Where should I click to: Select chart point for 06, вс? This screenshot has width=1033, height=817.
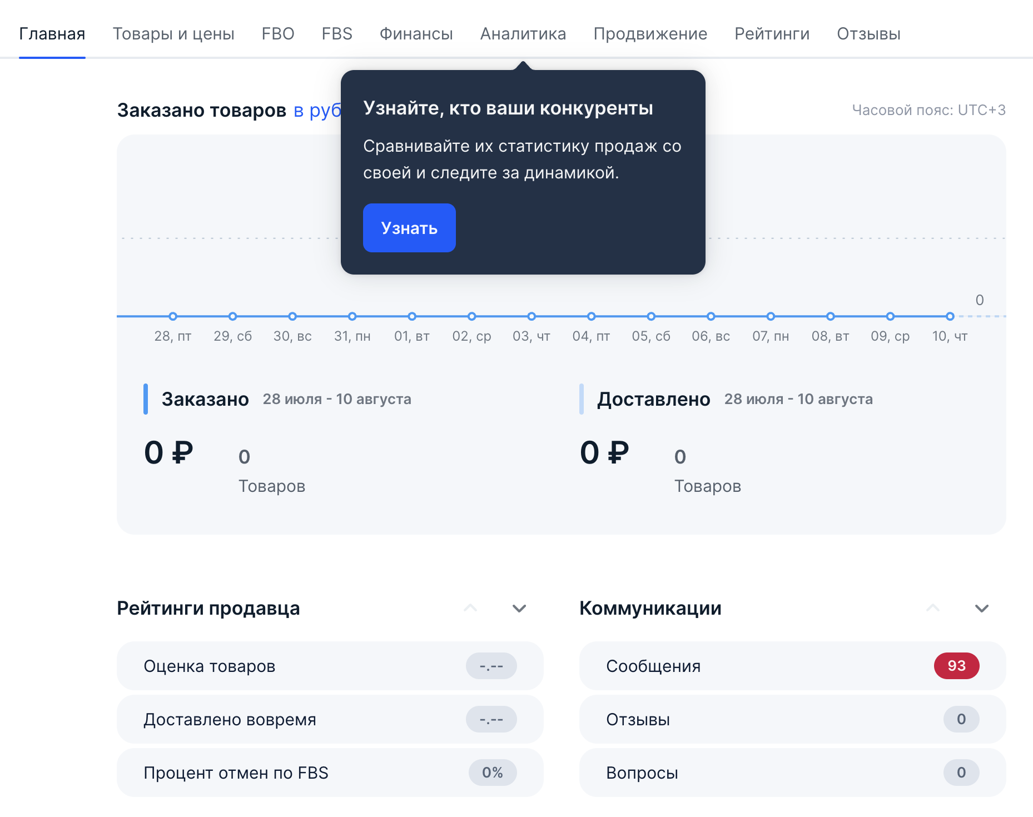(x=711, y=316)
